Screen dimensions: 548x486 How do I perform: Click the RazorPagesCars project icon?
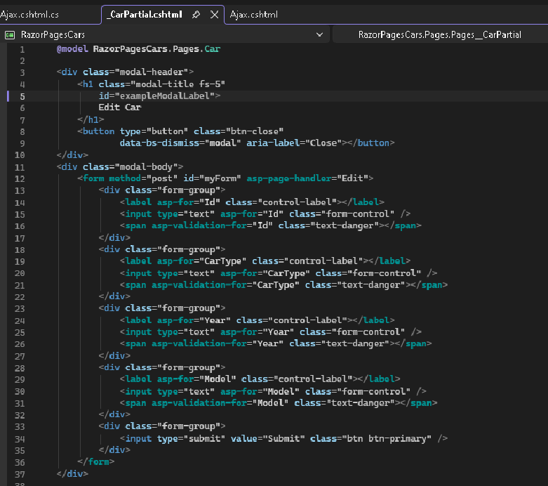(11, 34)
